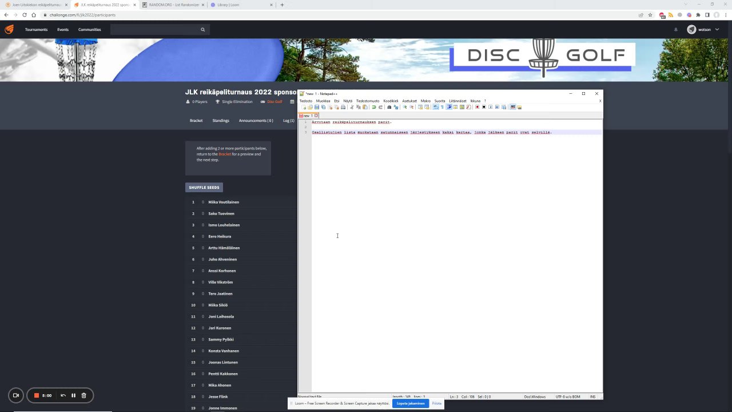The height and width of the screenshot is (412, 732).
Task: Toggle show all characters pilcrow icon
Action: coord(442,107)
